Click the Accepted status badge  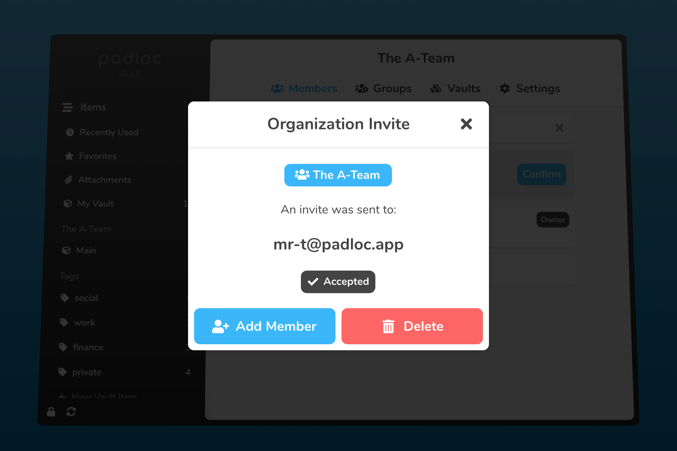(338, 282)
